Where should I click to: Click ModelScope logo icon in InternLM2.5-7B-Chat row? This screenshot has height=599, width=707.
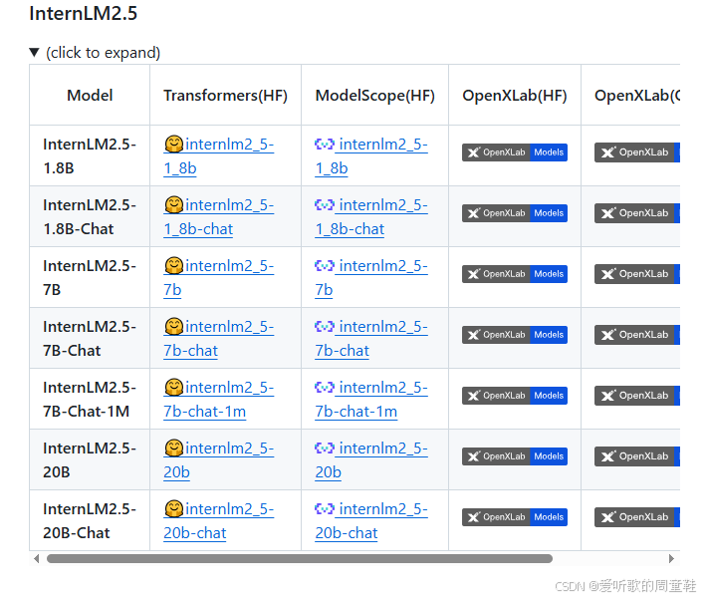(325, 326)
